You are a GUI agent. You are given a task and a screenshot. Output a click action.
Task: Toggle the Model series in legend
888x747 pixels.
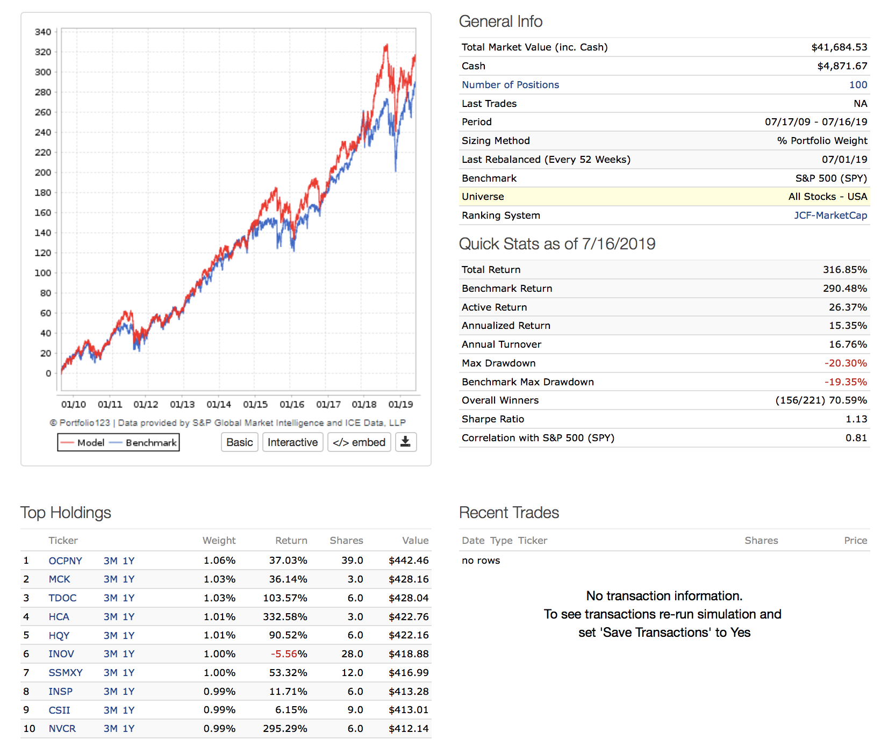pos(83,443)
